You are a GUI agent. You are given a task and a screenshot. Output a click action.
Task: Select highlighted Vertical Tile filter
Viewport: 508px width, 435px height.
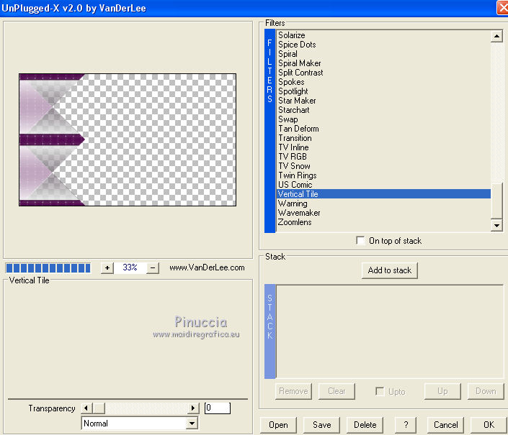[x=383, y=194]
